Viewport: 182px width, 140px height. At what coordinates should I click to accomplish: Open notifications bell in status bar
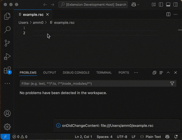click(176, 137)
